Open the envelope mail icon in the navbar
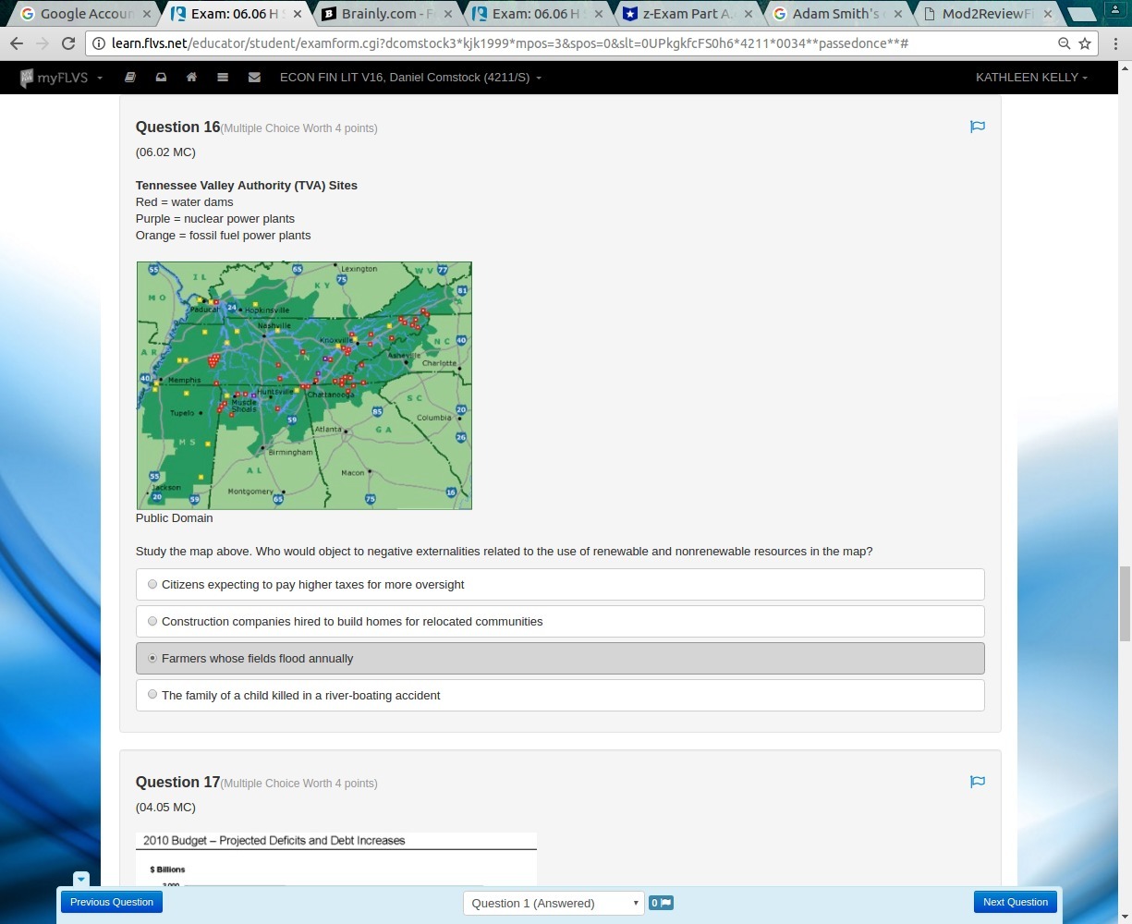The image size is (1132, 924). click(254, 78)
